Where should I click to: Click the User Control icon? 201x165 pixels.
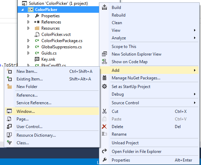click(9, 126)
